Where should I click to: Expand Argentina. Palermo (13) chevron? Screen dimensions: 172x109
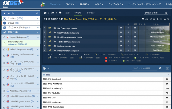(x=38, y=91)
